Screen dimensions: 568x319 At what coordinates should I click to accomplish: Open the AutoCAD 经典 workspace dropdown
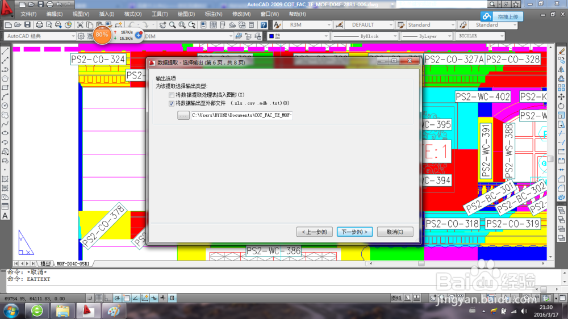40,36
